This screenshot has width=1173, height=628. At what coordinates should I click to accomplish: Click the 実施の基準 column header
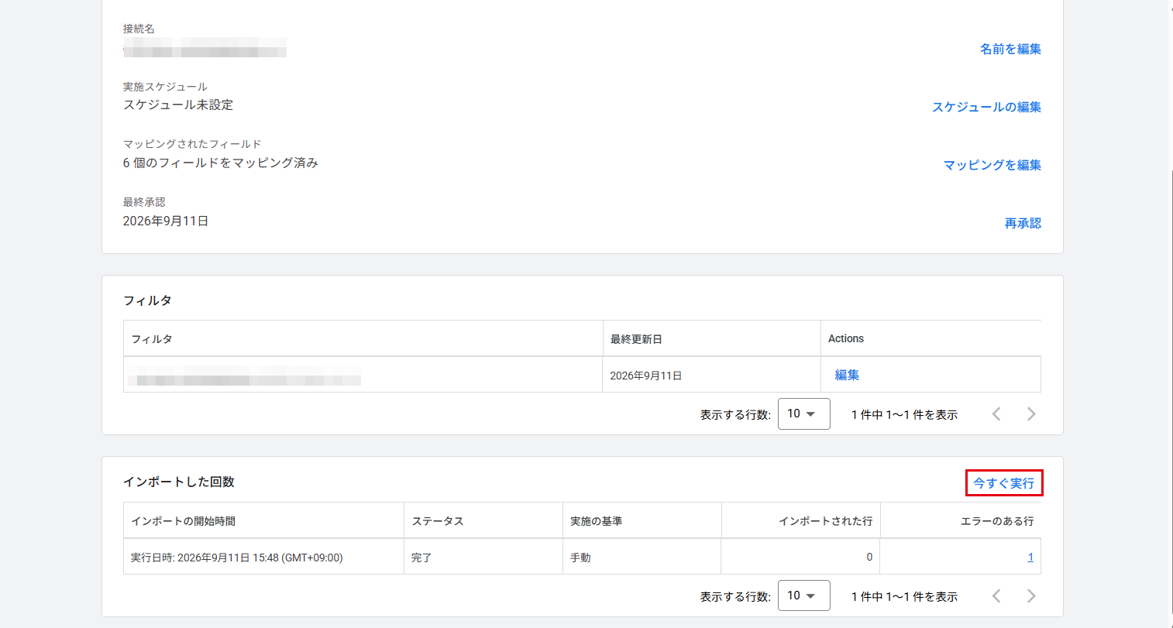642,520
